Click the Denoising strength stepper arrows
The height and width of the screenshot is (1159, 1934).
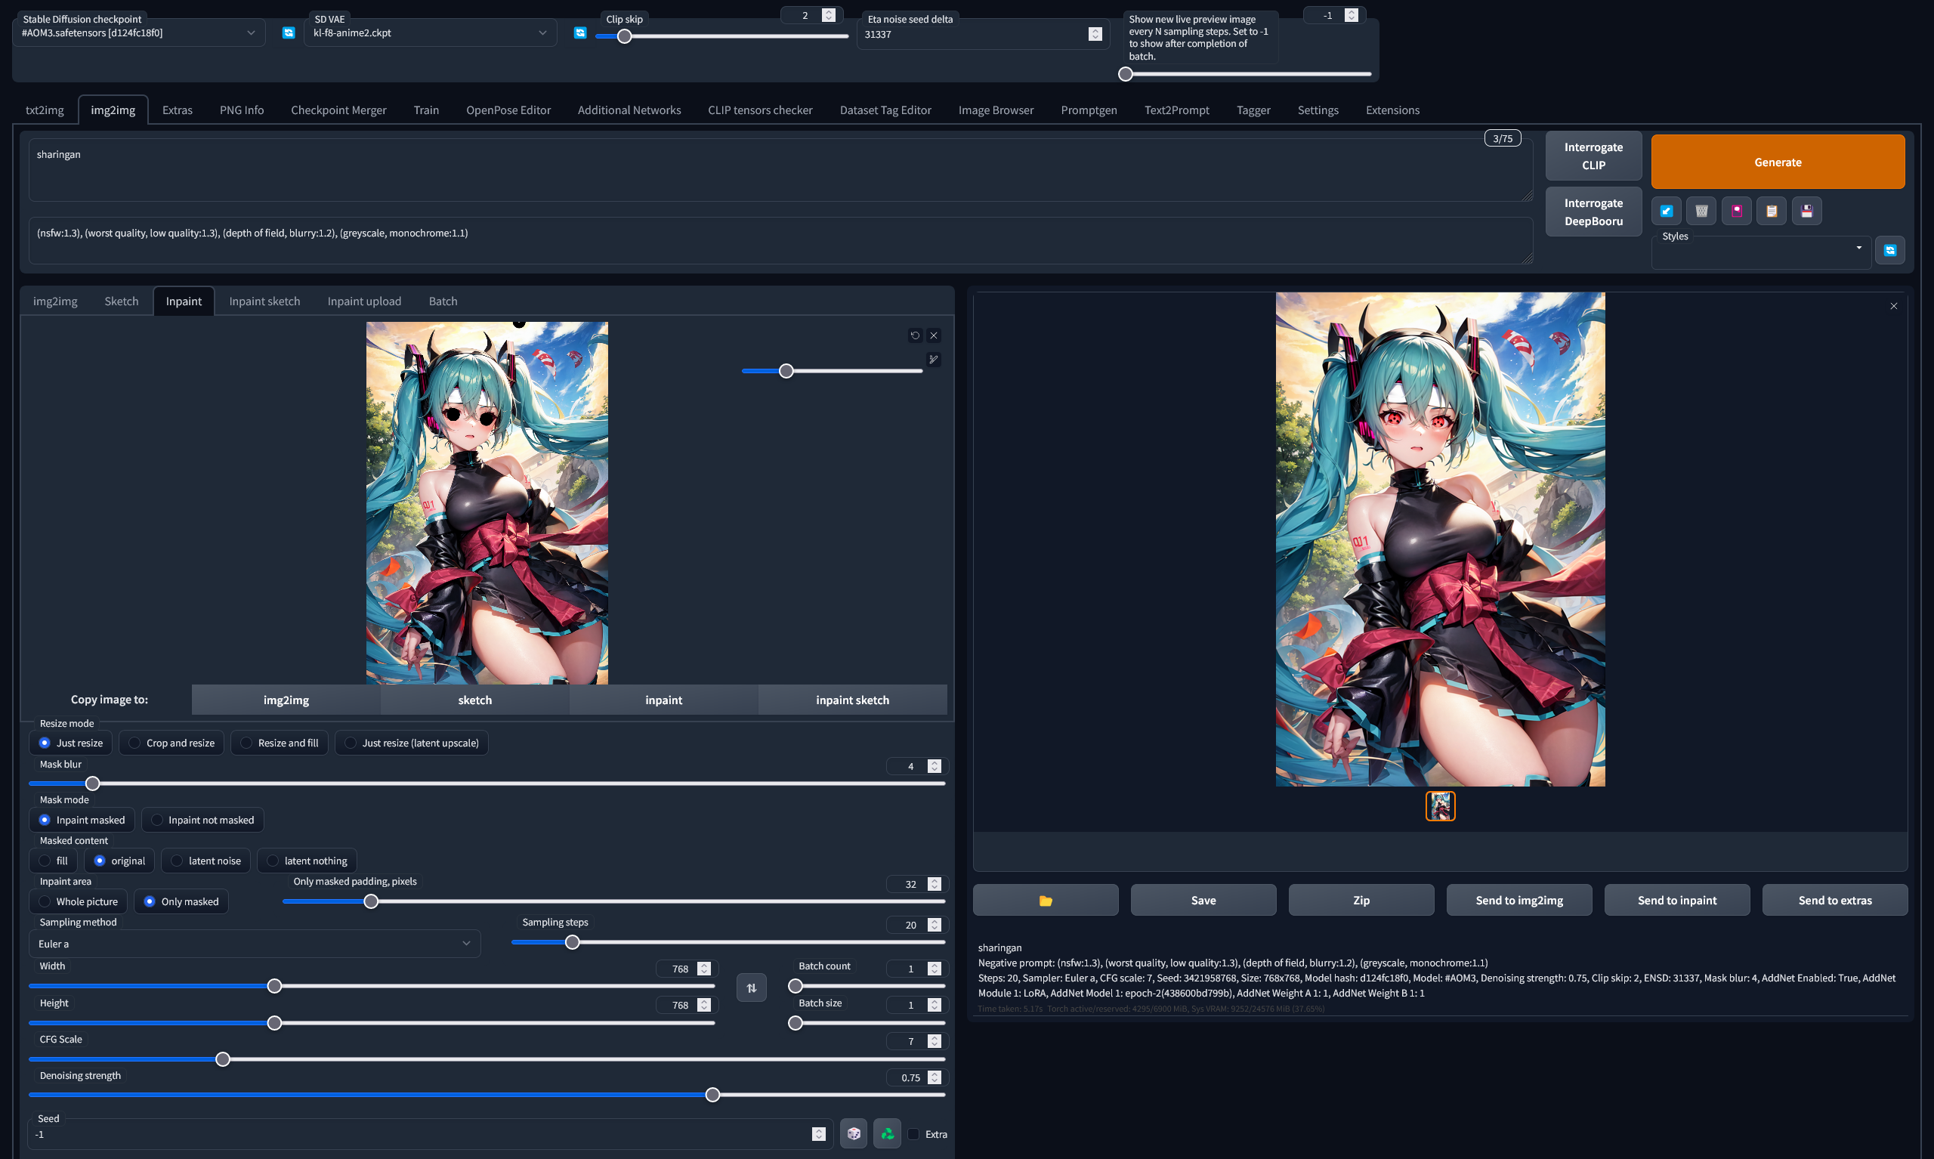point(934,1077)
